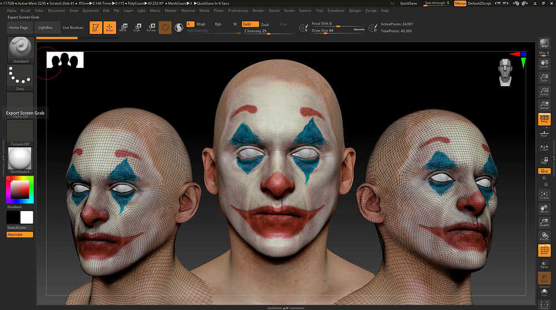Image resolution: width=556 pixels, height=310 pixels.
Task: Open the Tool menu
Action: point(320,11)
